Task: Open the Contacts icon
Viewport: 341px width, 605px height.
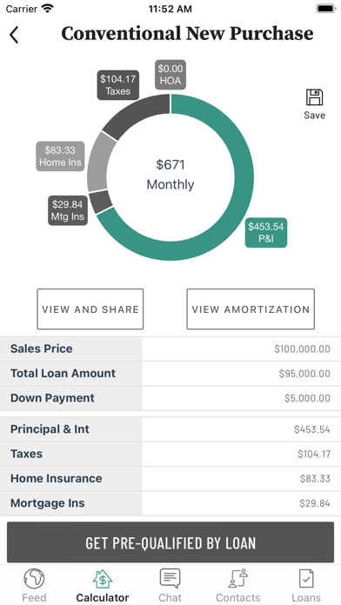Action: pos(237,579)
